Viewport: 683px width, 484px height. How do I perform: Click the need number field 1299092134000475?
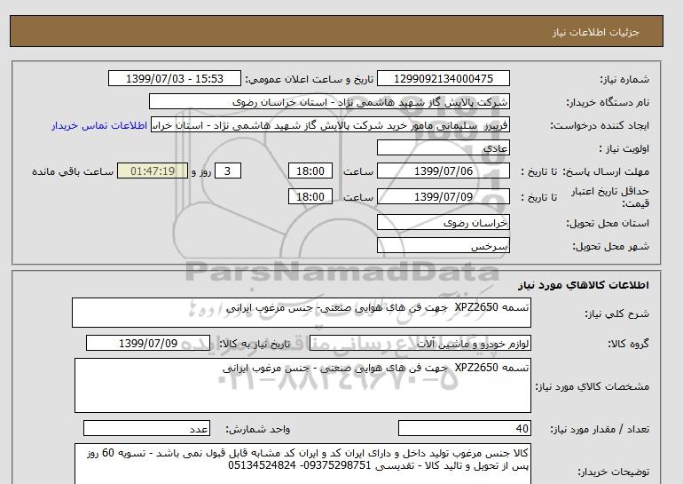coord(444,79)
